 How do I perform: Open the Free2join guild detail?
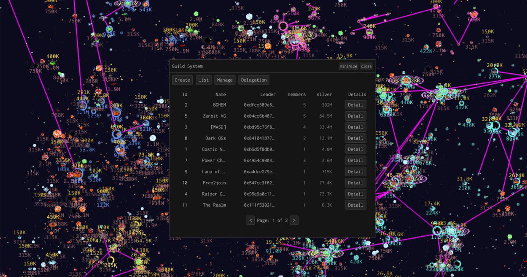(x=355, y=183)
